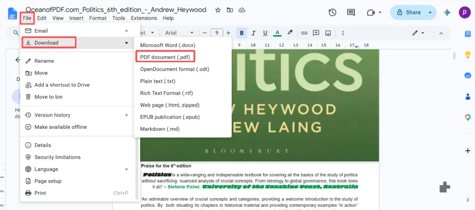Open the Share options dropdown arrow
Screen dimensions: 475x210
tap(430, 12)
